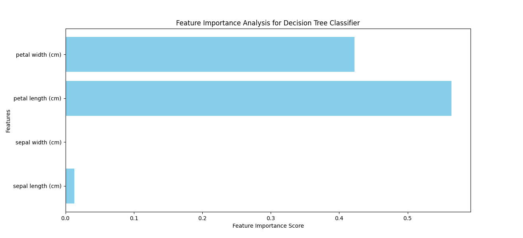
Task: Select the 'sepal width (cm)' axis label
Action: [x=39, y=142]
